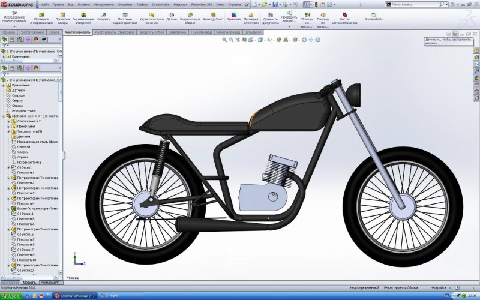This screenshot has width=480, height=300.
Task: Select Выравнивание отверстий tool
Action: pyautogui.click(x=83, y=19)
